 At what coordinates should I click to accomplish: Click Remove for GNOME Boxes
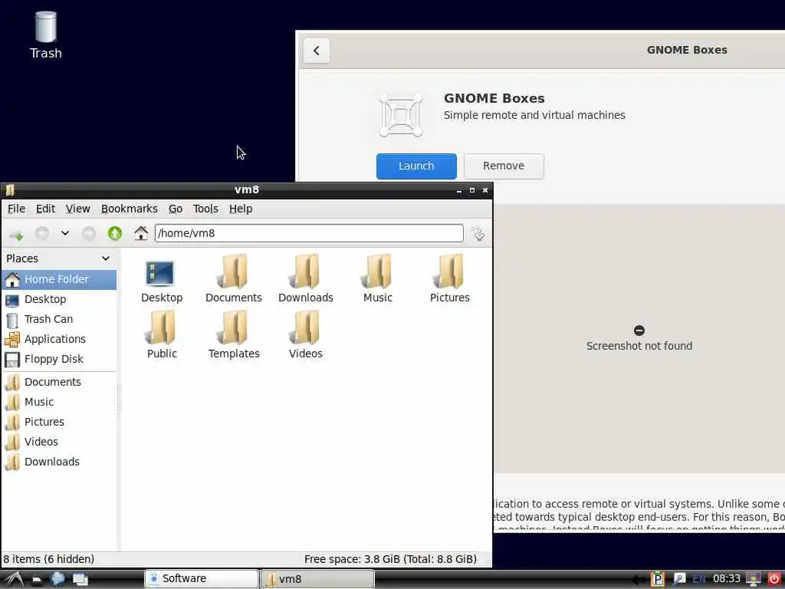(x=504, y=166)
